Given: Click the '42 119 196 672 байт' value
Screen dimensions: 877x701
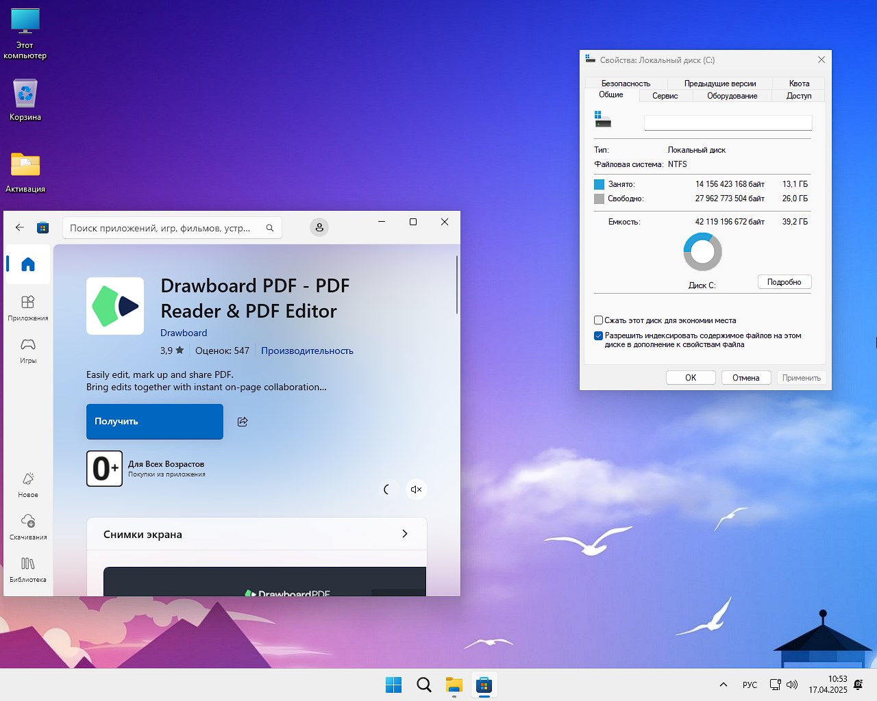Looking at the screenshot, I should pyautogui.click(x=730, y=222).
